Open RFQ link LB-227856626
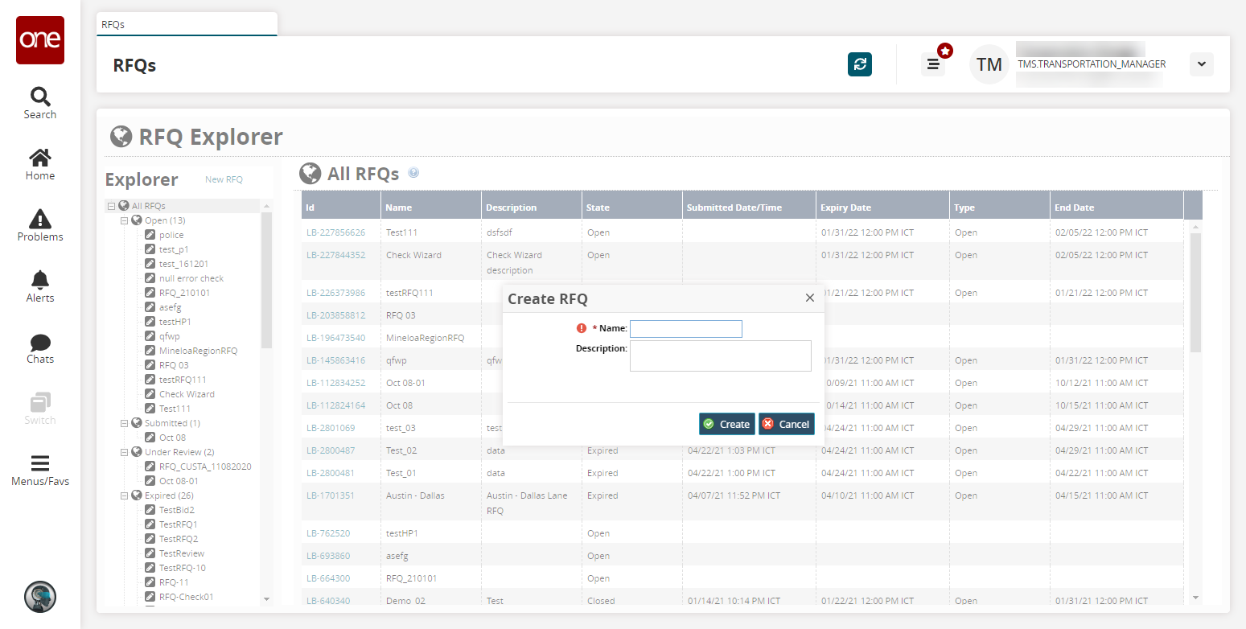1246x629 pixels. (335, 232)
